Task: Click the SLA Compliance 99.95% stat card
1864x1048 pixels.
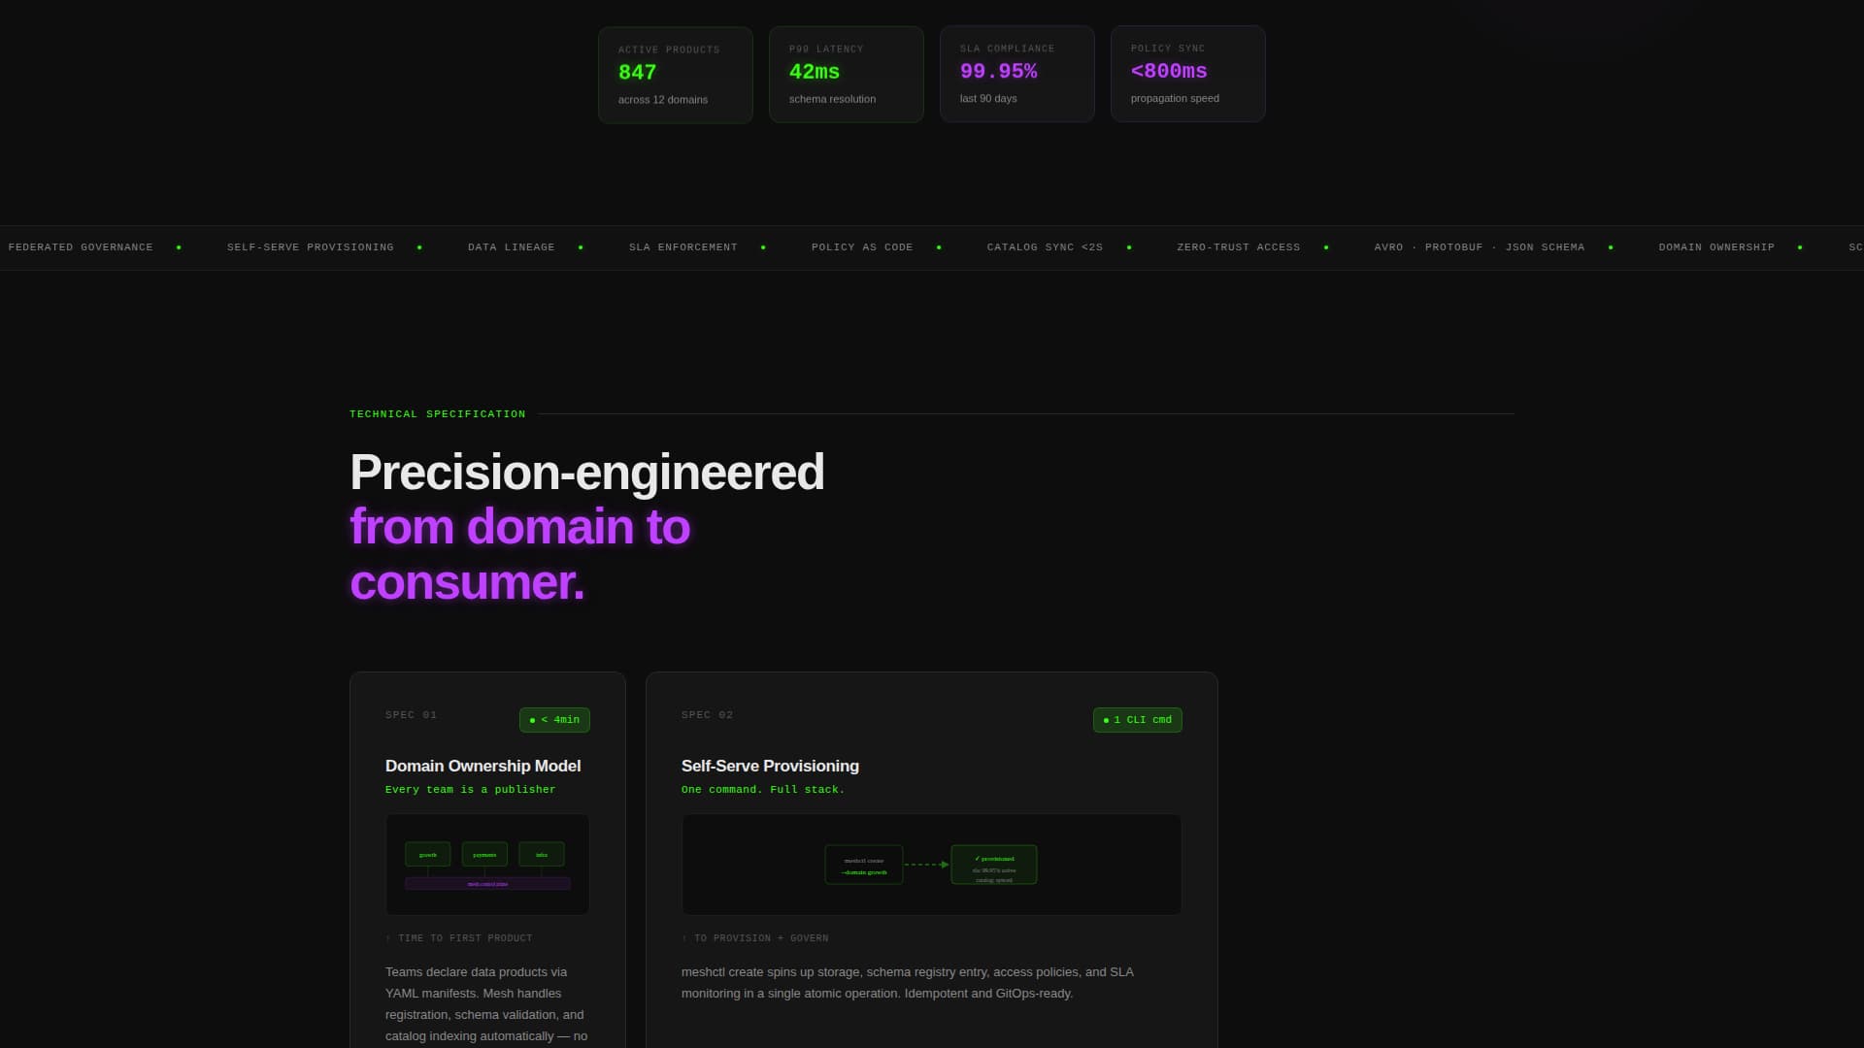Action: pos(1017,74)
